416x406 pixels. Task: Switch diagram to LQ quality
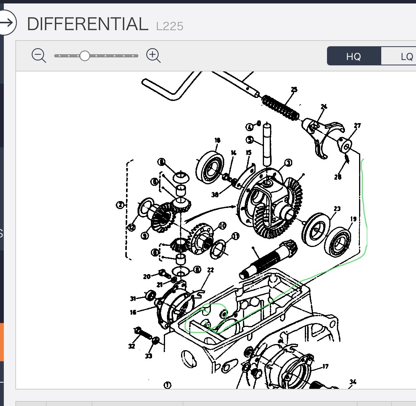coord(406,57)
